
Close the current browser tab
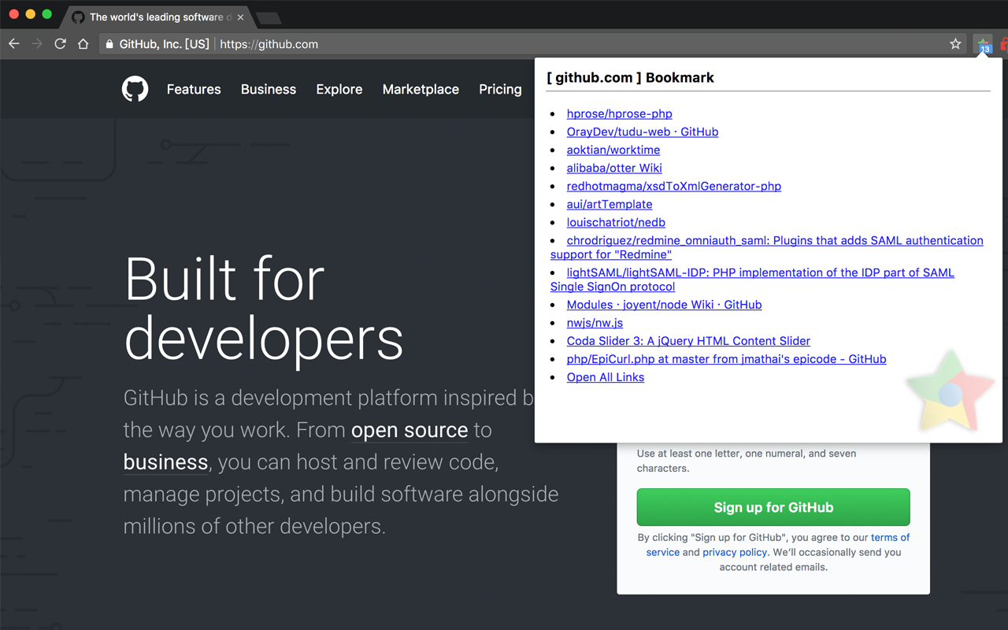(241, 16)
